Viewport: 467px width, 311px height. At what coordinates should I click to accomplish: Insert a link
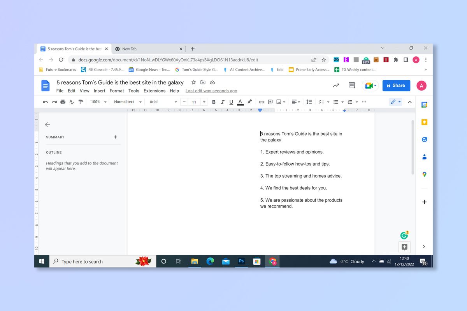point(261,101)
